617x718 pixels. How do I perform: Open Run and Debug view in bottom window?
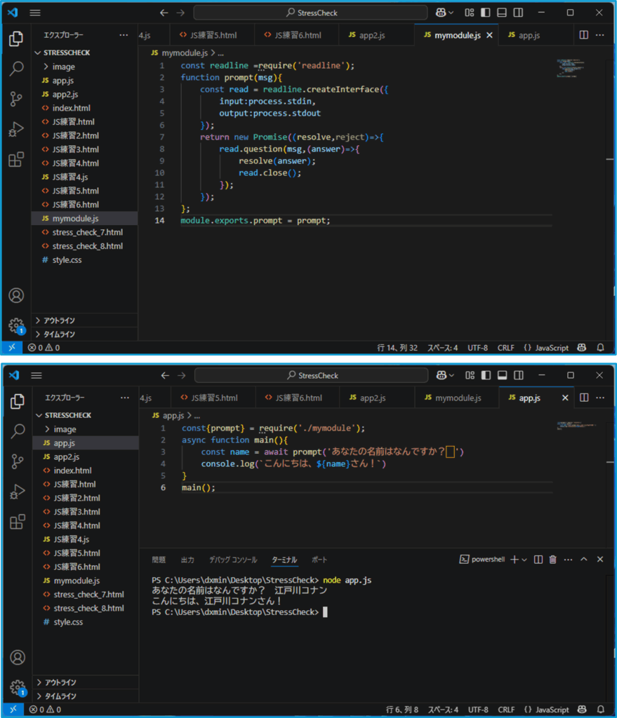[x=18, y=492]
